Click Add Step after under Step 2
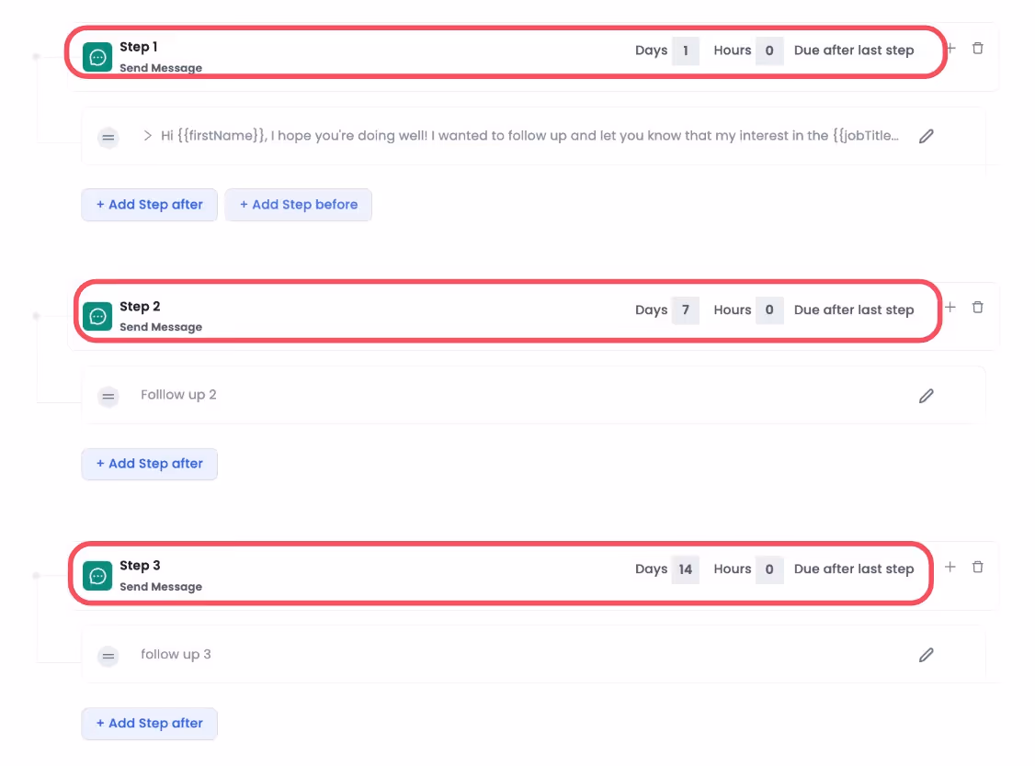The height and width of the screenshot is (766, 1035). tap(149, 464)
